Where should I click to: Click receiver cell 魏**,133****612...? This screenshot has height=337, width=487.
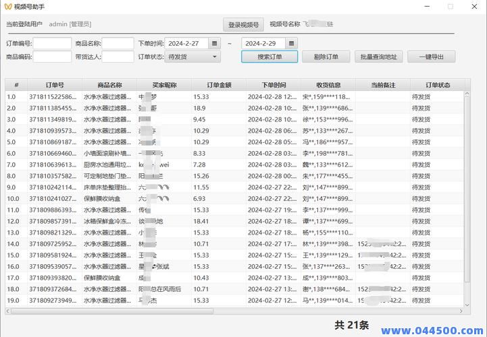pyautogui.click(x=328, y=164)
